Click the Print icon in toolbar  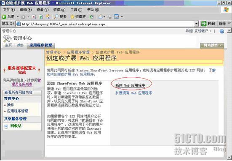point(109,17)
